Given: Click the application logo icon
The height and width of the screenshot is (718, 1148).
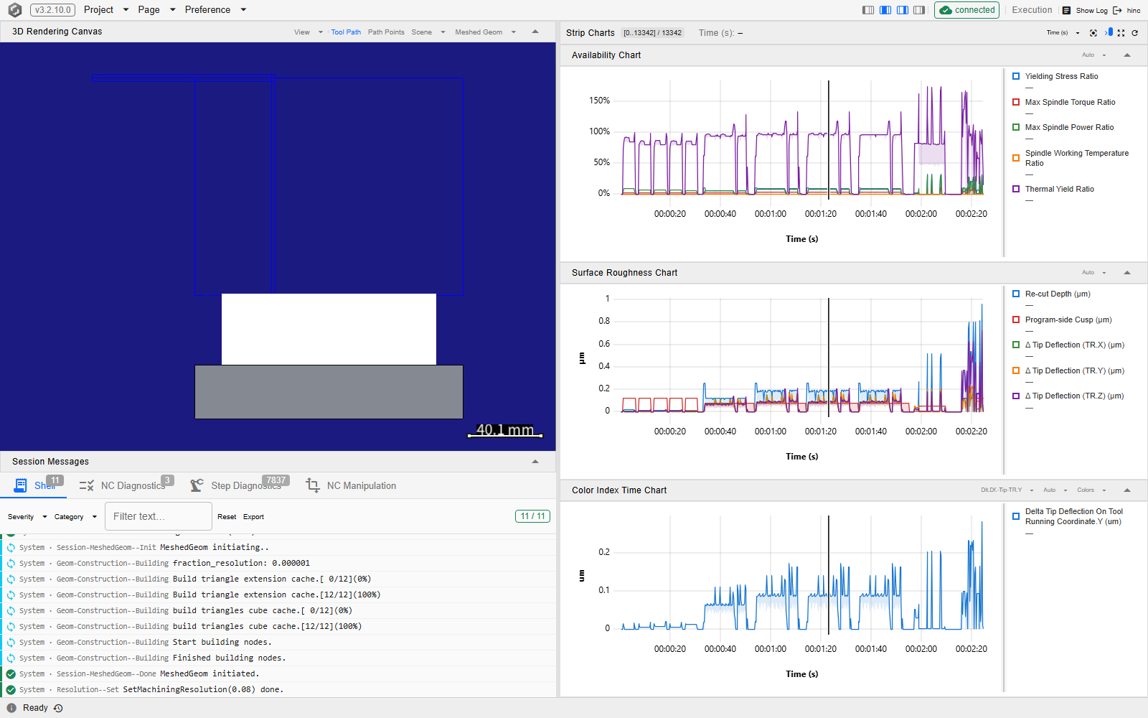Looking at the screenshot, I should [x=14, y=10].
